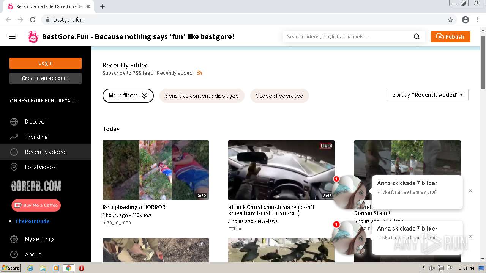Image resolution: width=486 pixels, height=273 pixels.
Task: Open My settings
Action: point(40,239)
